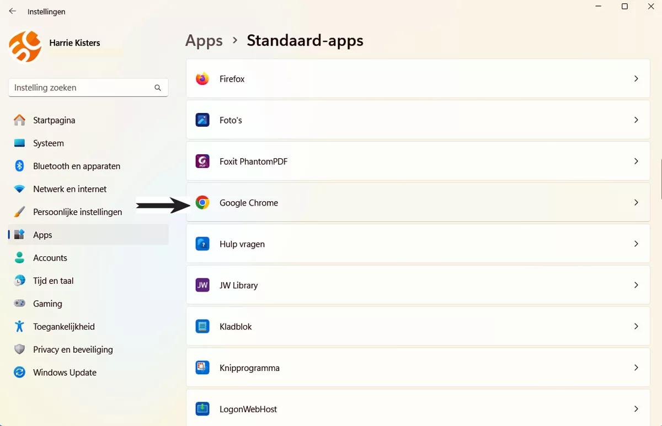Open Windows Update label
This screenshot has height=426, width=662.
pyautogui.click(x=65, y=373)
